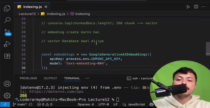The height and width of the screenshot is (108, 210).
Task: Open editor More Actions ellipsis
Action: (203, 7)
